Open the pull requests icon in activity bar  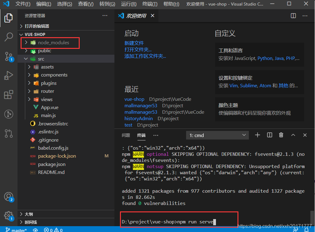coord(8,133)
